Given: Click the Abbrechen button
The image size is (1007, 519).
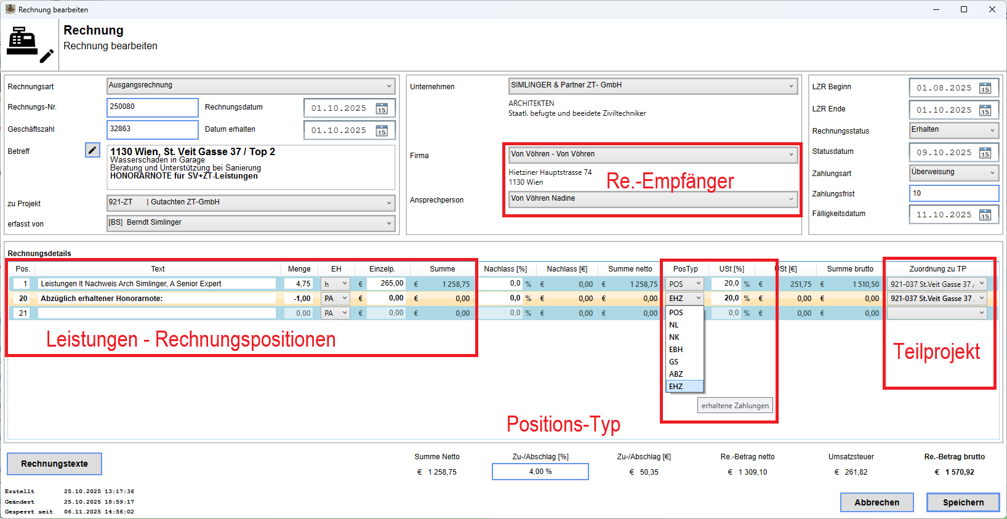Looking at the screenshot, I should (x=877, y=502).
